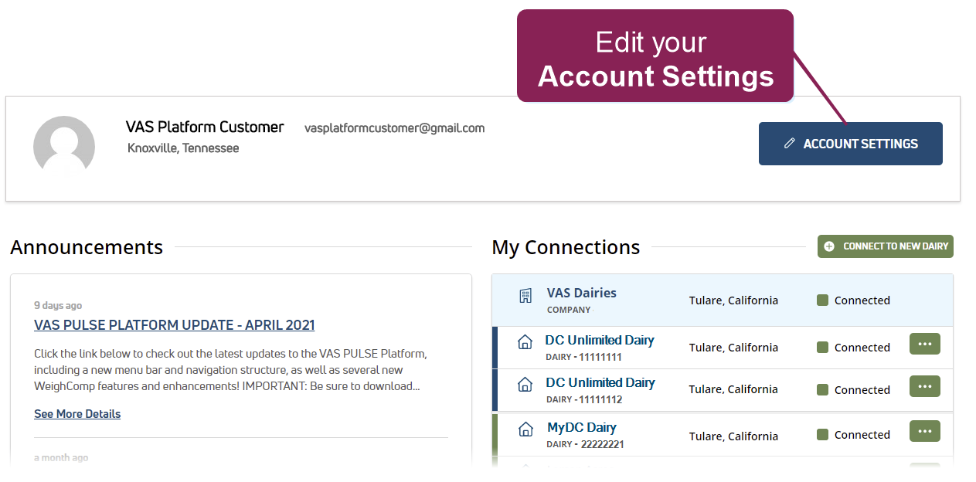Click the green Connected status square for VAS Dairies

pos(822,300)
